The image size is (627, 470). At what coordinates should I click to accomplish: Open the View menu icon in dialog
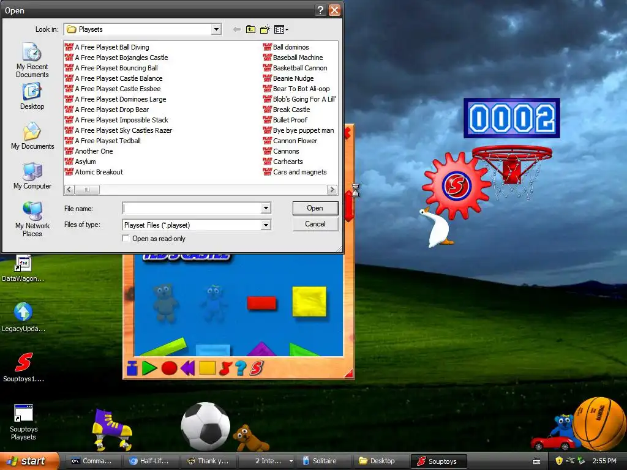coord(281,29)
